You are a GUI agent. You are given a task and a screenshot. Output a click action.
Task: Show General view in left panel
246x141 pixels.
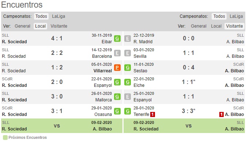[22, 26]
